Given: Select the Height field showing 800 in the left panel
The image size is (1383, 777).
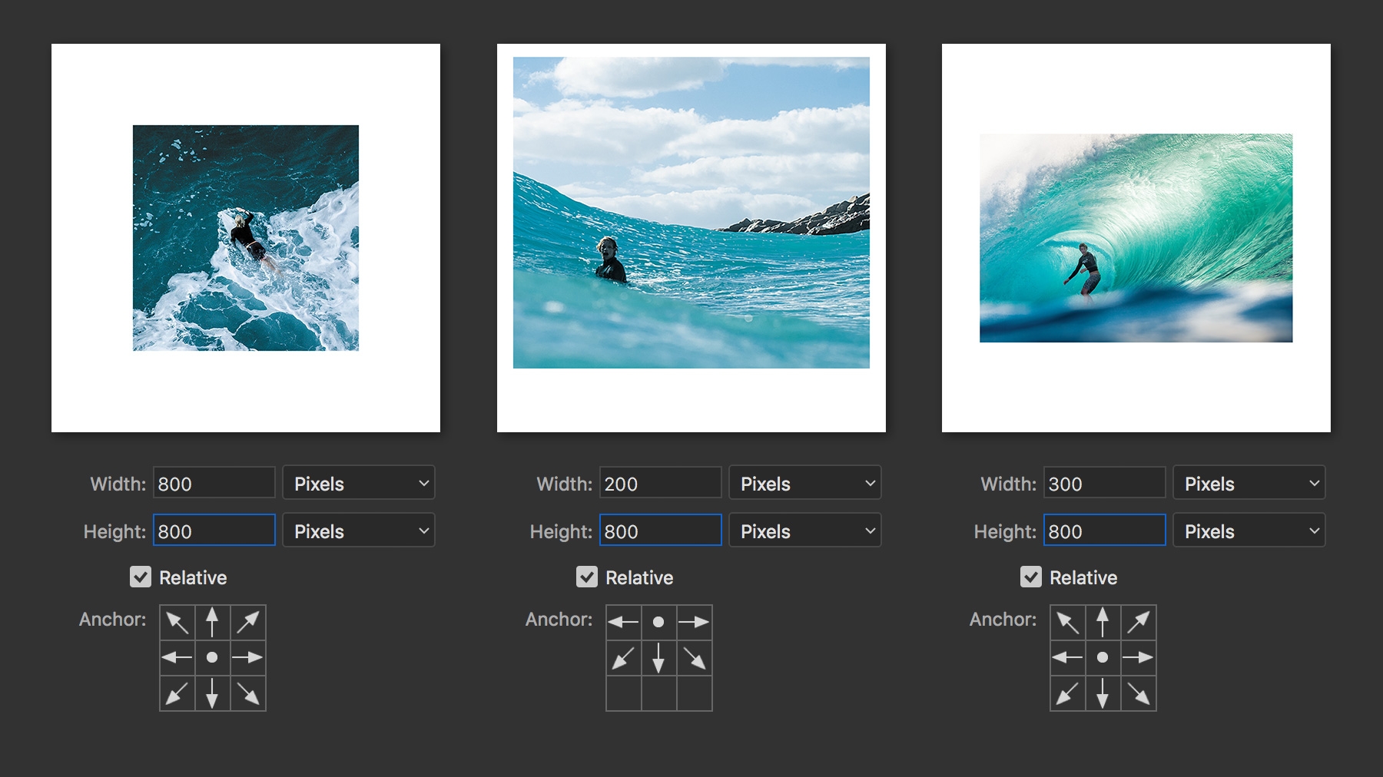Looking at the screenshot, I should click(x=214, y=530).
